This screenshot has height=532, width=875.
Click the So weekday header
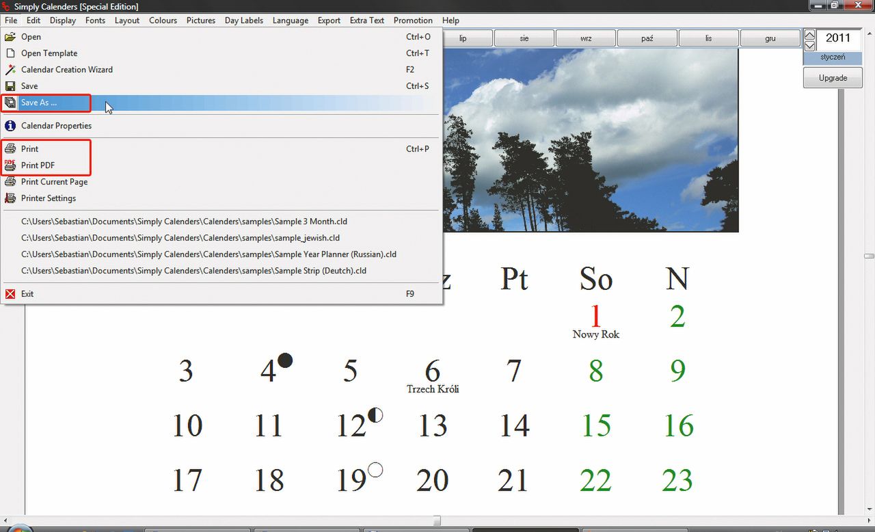(x=596, y=279)
